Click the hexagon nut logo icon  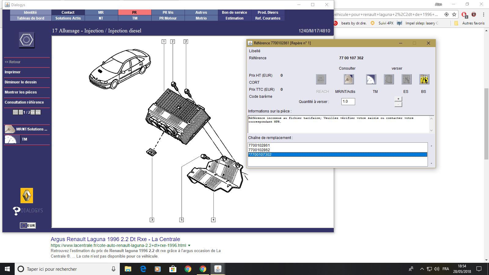(27, 40)
